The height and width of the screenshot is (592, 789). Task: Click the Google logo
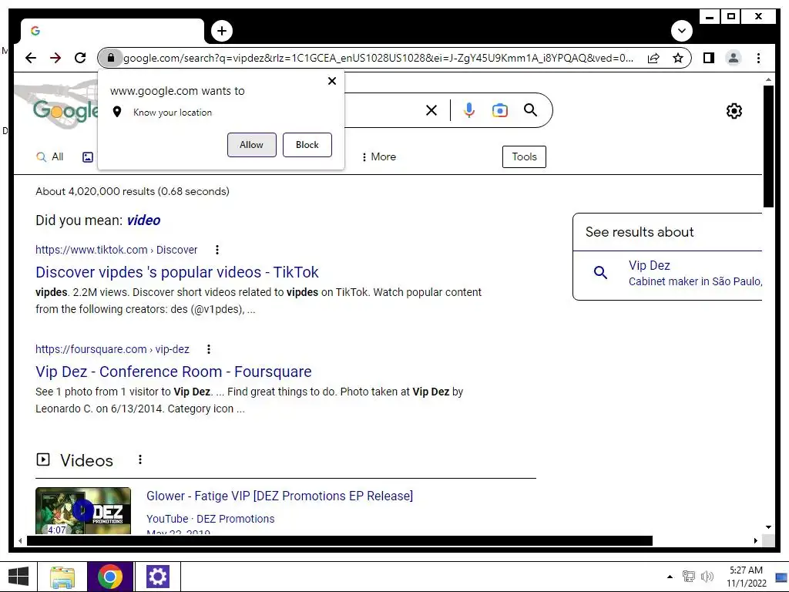click(x=65, y=110)
